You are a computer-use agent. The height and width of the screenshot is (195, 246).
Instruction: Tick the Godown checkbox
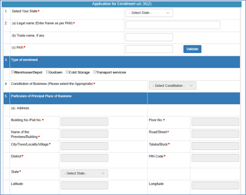tap(48, 72)
